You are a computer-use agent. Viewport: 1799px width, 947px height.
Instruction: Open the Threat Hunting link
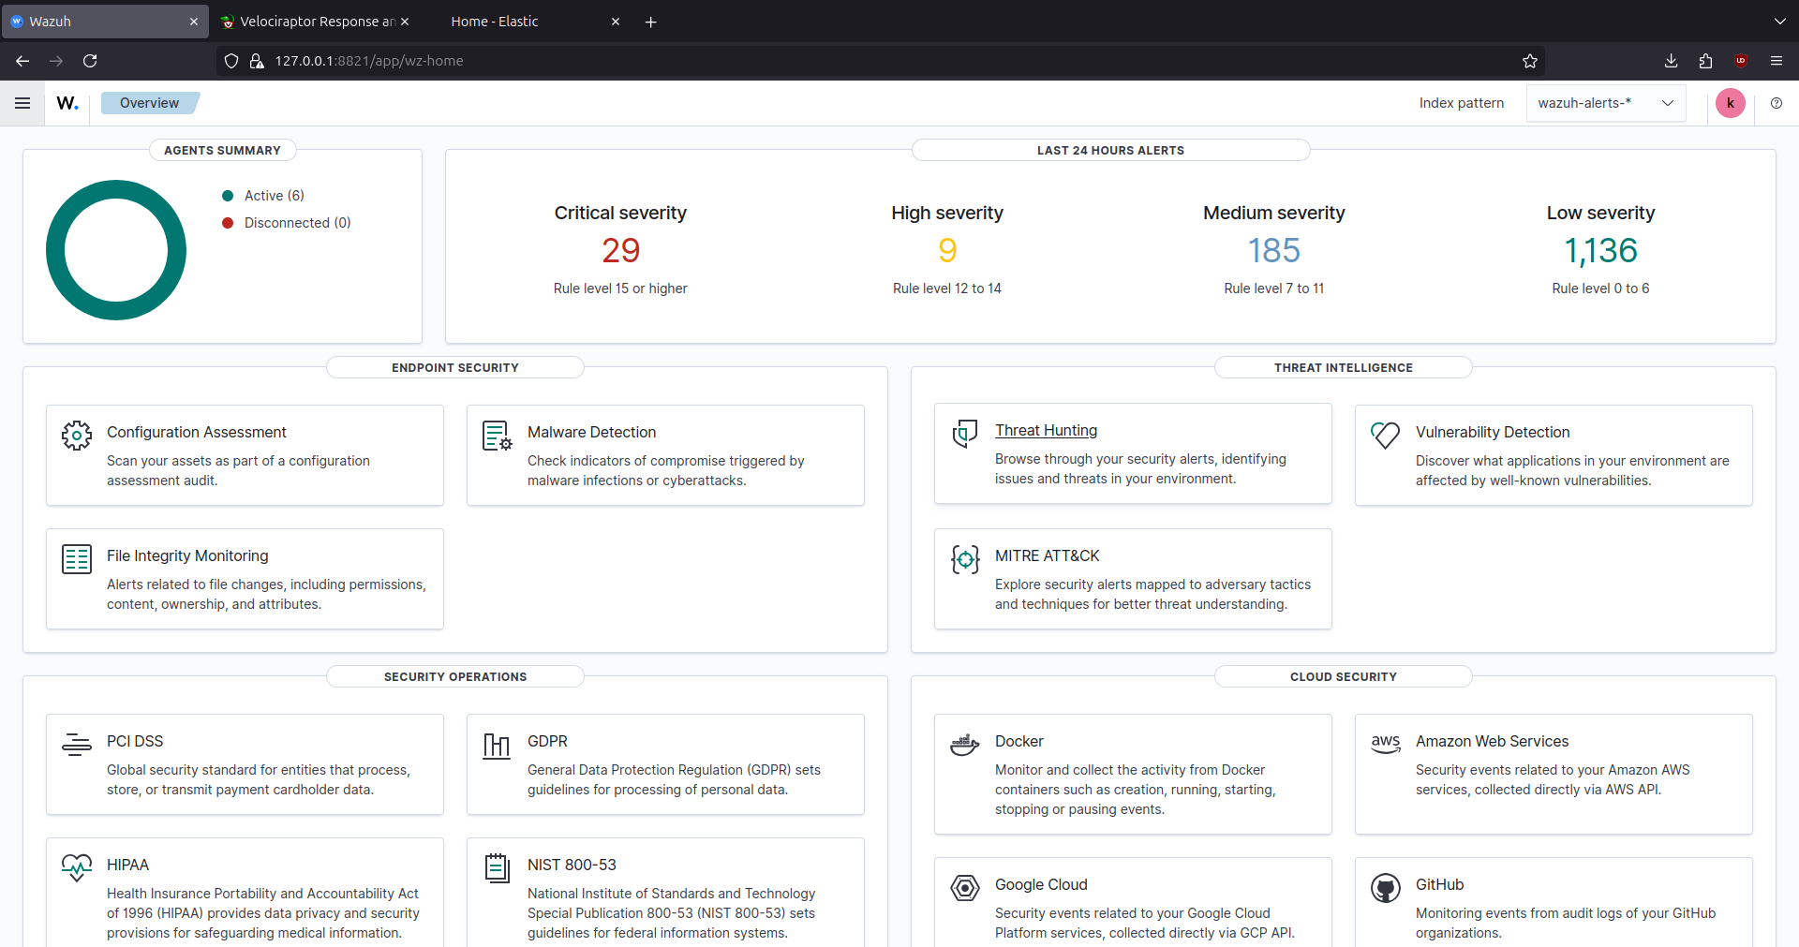pos(1046,430)
